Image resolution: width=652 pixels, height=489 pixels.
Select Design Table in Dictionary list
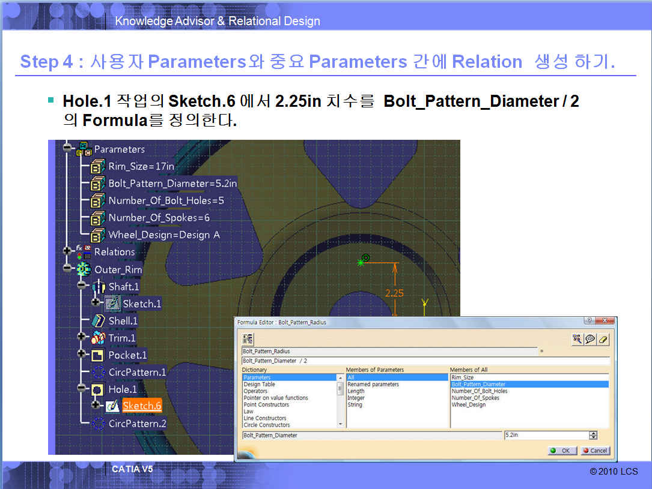[260, 385]
